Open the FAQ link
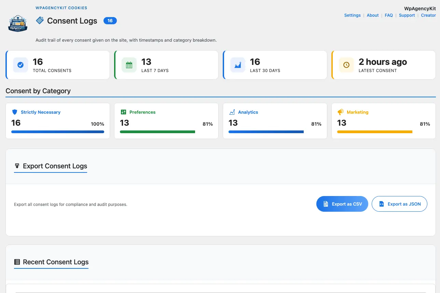 pyautogui.click(x=389, y=15)
